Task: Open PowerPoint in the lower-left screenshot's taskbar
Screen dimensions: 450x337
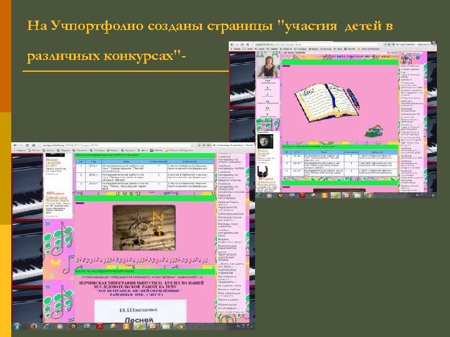Action: point(153,326)
